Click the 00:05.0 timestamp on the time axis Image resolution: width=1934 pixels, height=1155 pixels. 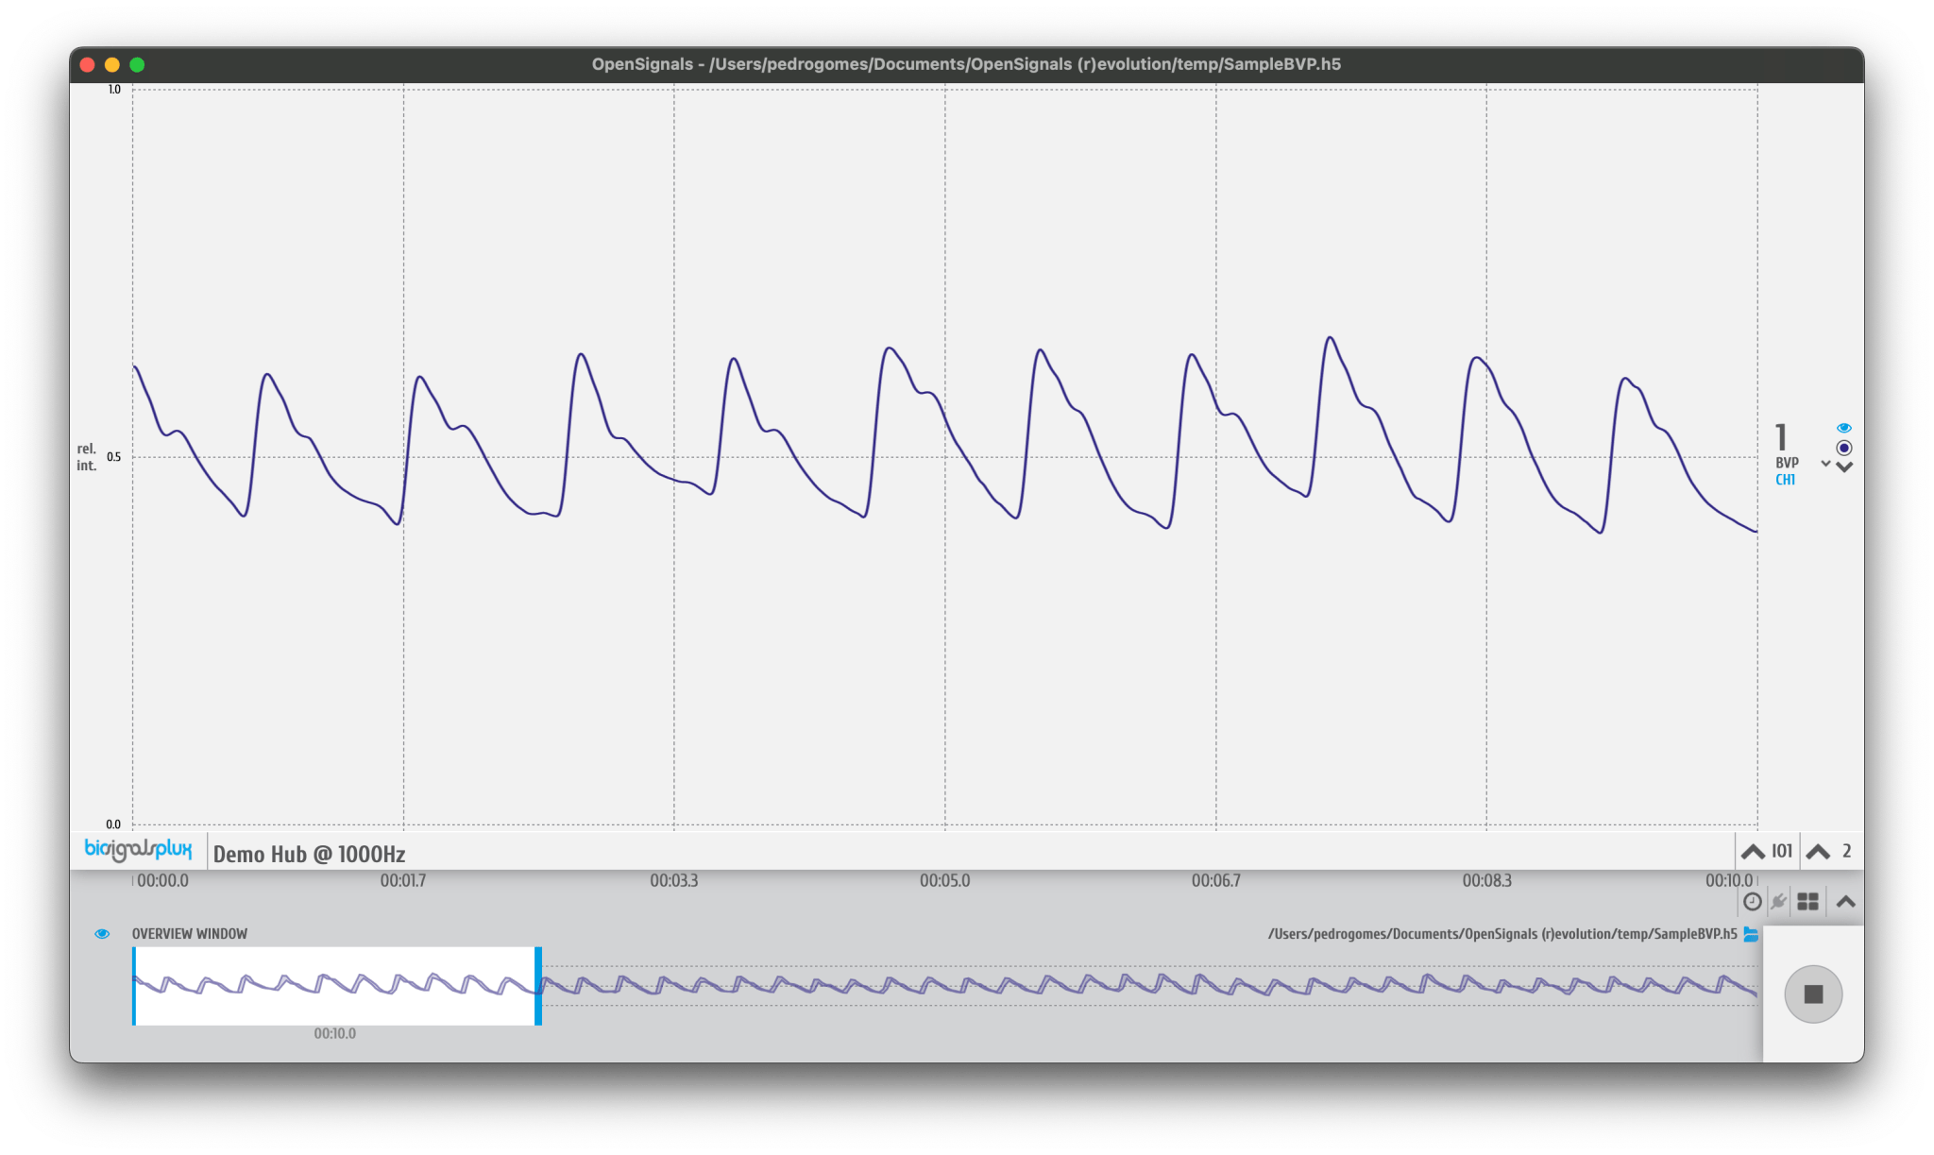[947, 879]
